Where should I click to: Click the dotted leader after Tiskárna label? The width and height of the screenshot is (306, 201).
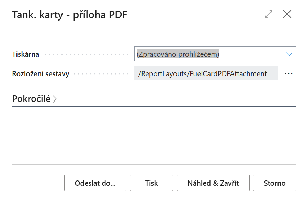pos(86,54)
